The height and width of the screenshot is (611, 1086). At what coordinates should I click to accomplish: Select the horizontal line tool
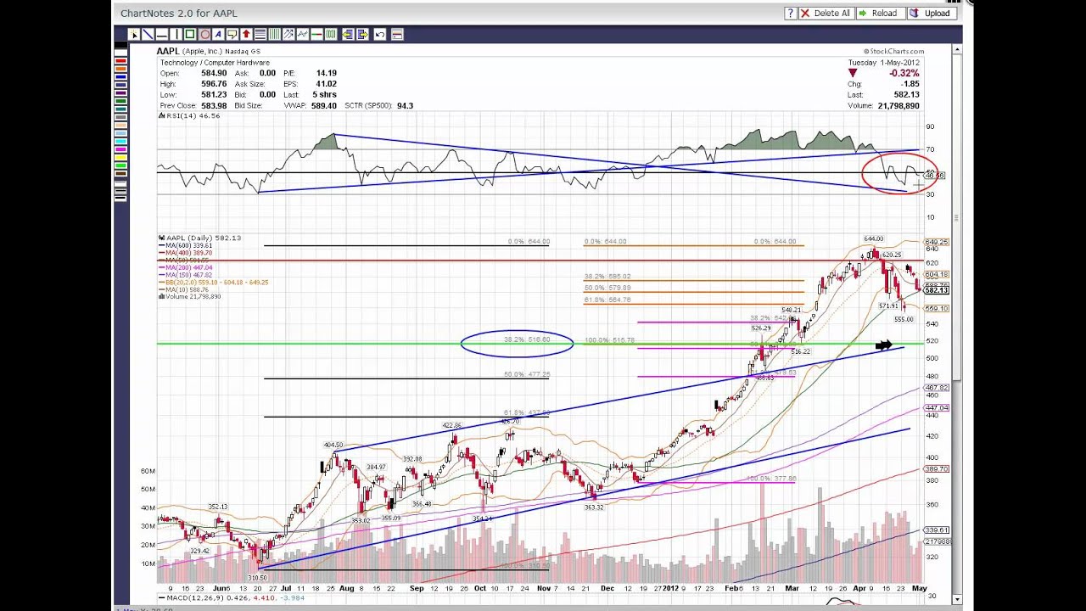tap(162, 34)
